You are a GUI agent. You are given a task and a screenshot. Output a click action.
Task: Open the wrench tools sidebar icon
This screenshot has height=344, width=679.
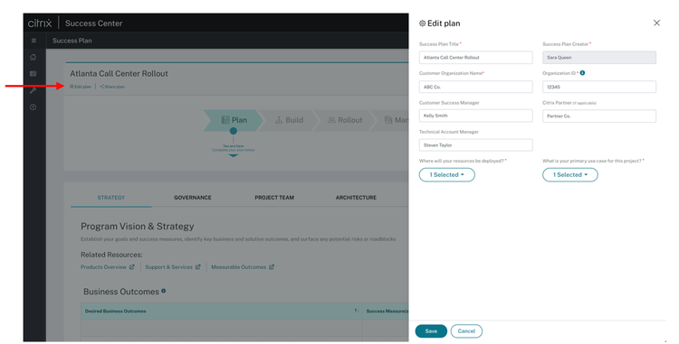[33, 90]
